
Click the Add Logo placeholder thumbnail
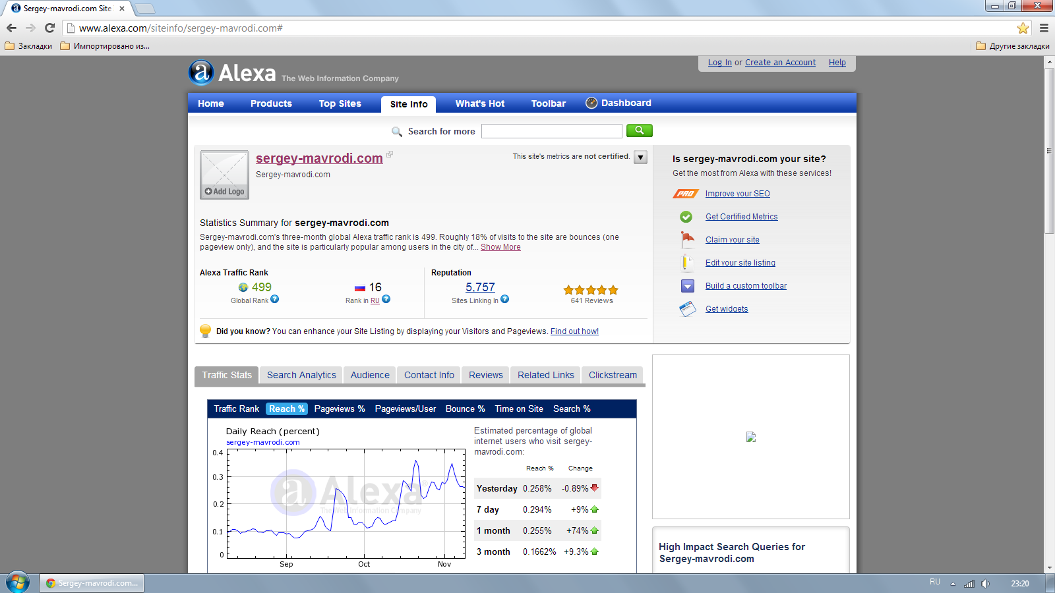(x=225, y=175)
